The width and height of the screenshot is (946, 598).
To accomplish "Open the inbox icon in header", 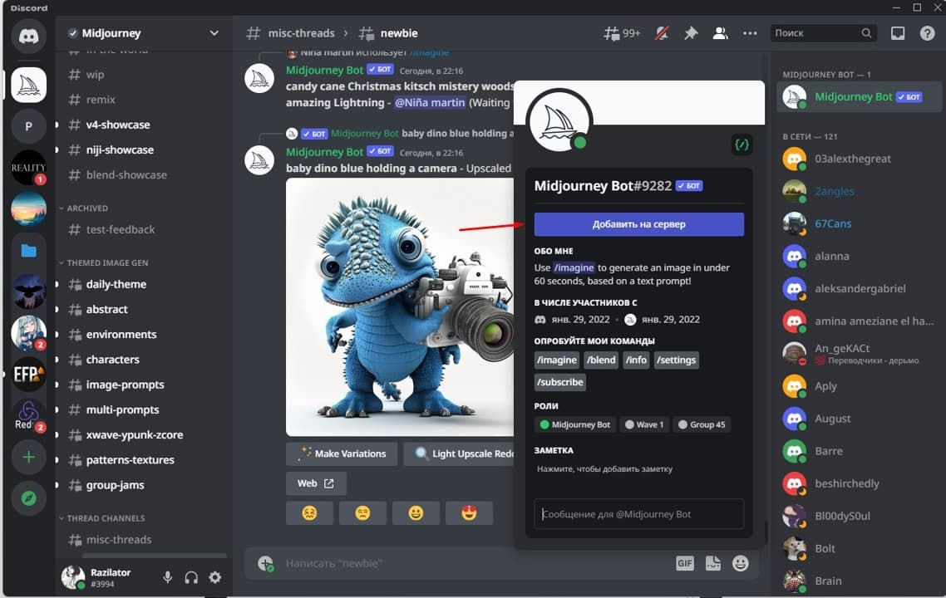I will pyautogui.click(x=898, y=33).
